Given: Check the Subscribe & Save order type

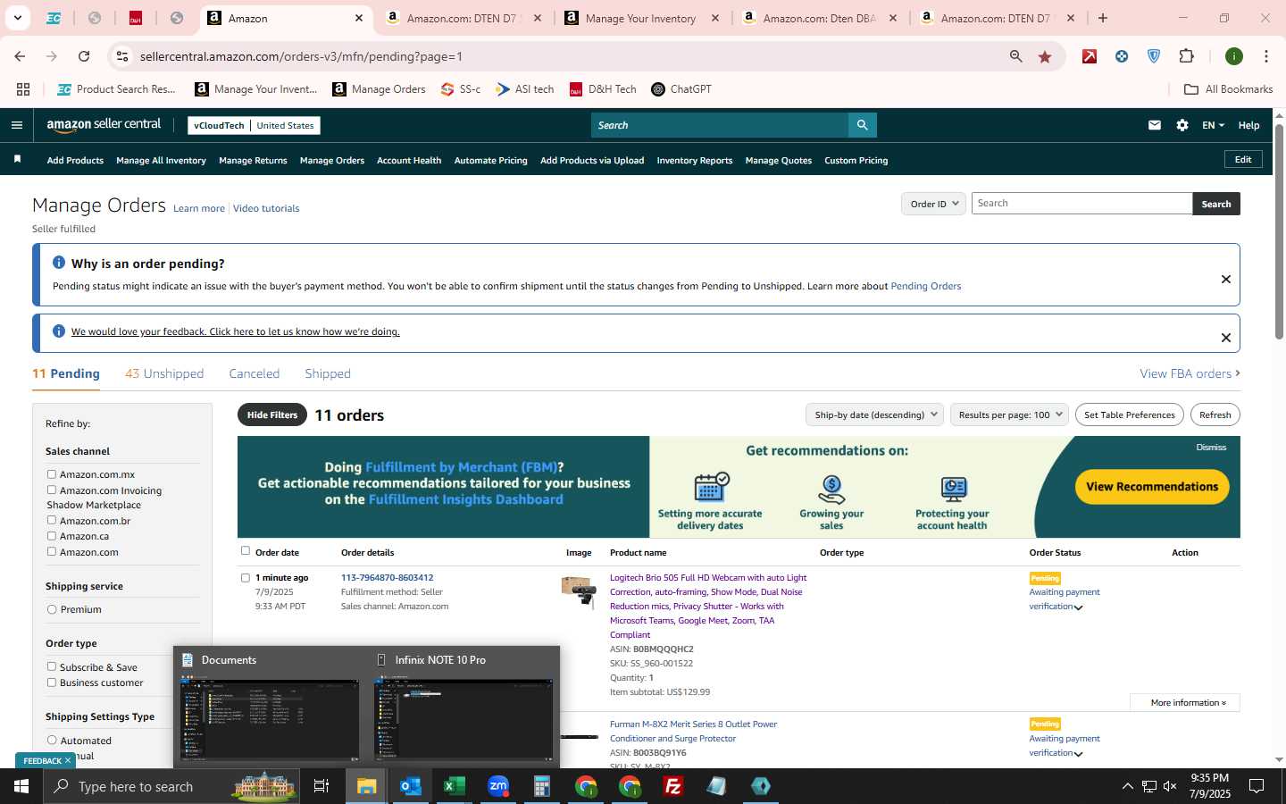Looking at the screenshot, I should [x=52, y=666].
